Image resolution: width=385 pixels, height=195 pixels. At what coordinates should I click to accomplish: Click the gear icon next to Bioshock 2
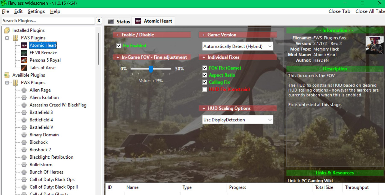[x=24, y=150]
